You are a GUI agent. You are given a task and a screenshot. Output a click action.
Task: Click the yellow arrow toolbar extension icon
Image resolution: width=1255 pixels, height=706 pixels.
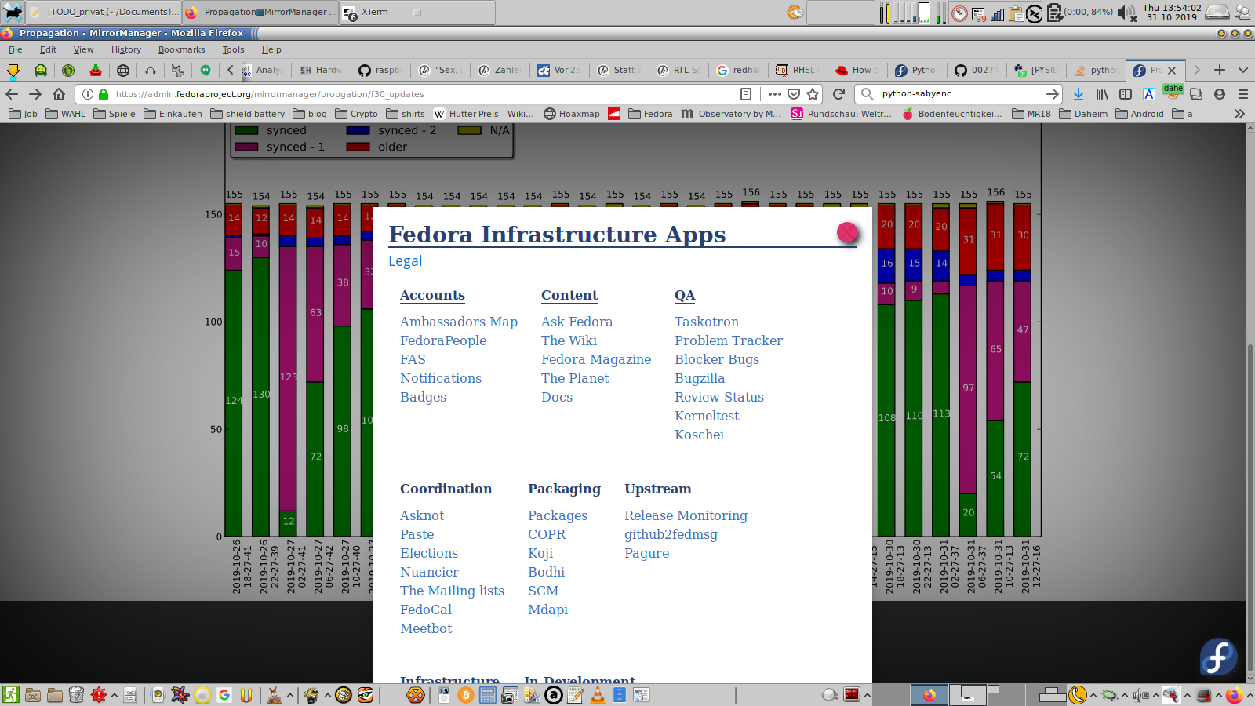tap(13, 71)
